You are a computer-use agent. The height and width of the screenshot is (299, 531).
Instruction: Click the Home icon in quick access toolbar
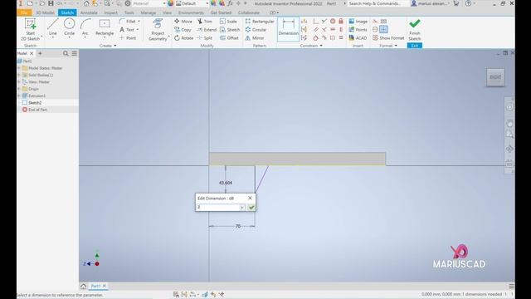tap(86, 3)
